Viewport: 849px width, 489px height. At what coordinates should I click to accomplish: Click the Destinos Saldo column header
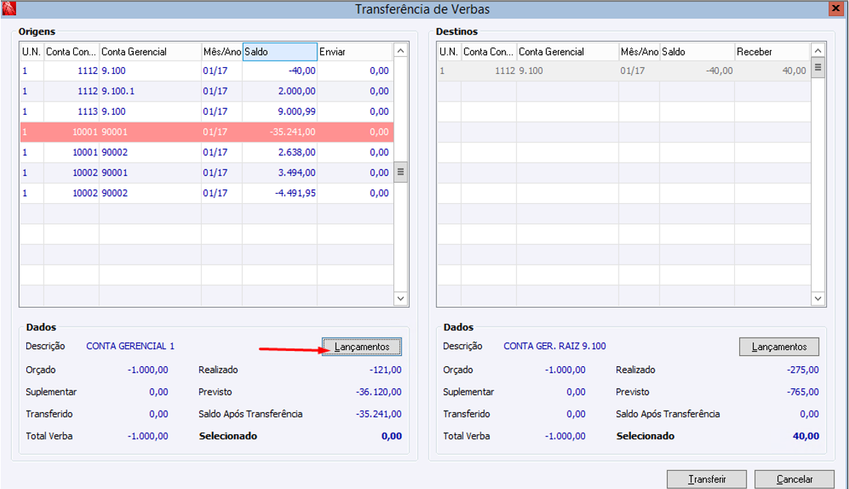point(697,52)
